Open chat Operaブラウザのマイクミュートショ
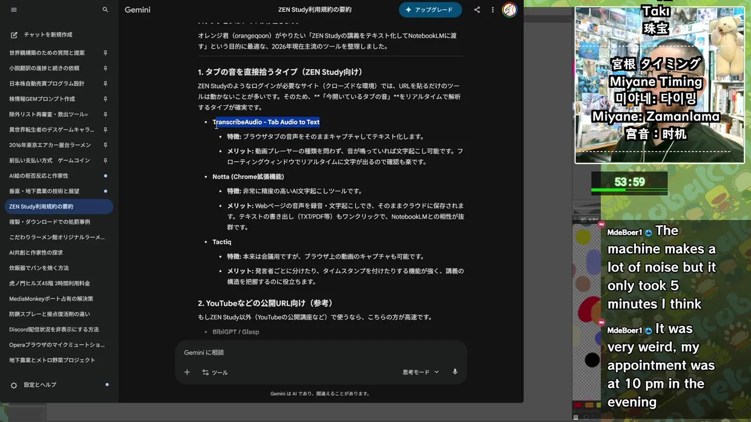751x422 pixels. 58,345
